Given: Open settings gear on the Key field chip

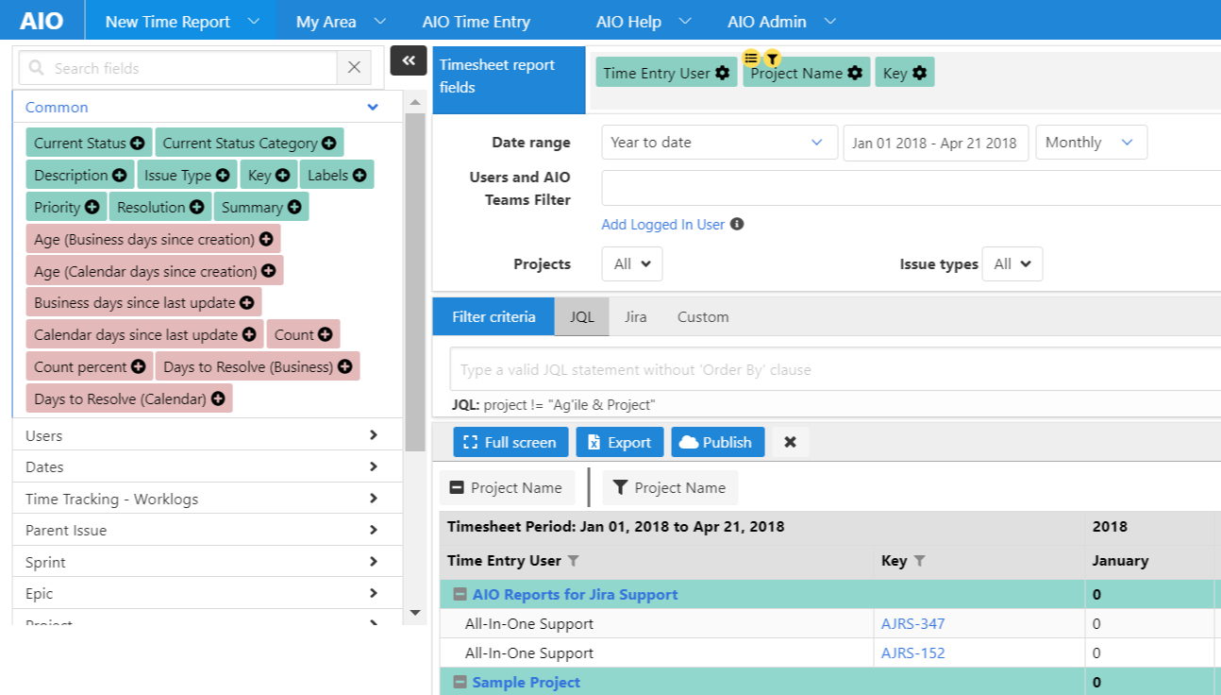Looking at the screenshot, I should (x=919, y=73).
